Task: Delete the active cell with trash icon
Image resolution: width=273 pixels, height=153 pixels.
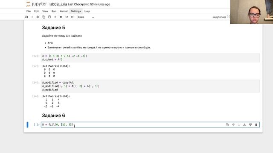Action: tap(256, 125)
